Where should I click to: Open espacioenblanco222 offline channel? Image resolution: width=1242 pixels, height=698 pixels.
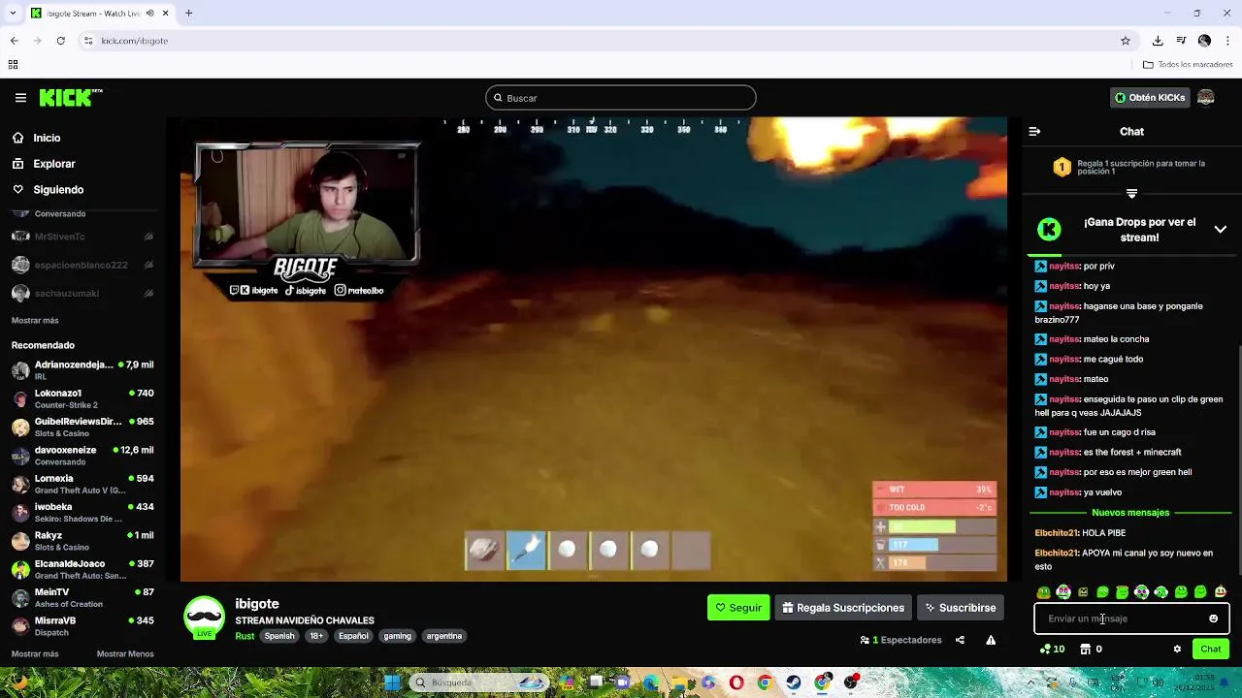coord(82,265)
